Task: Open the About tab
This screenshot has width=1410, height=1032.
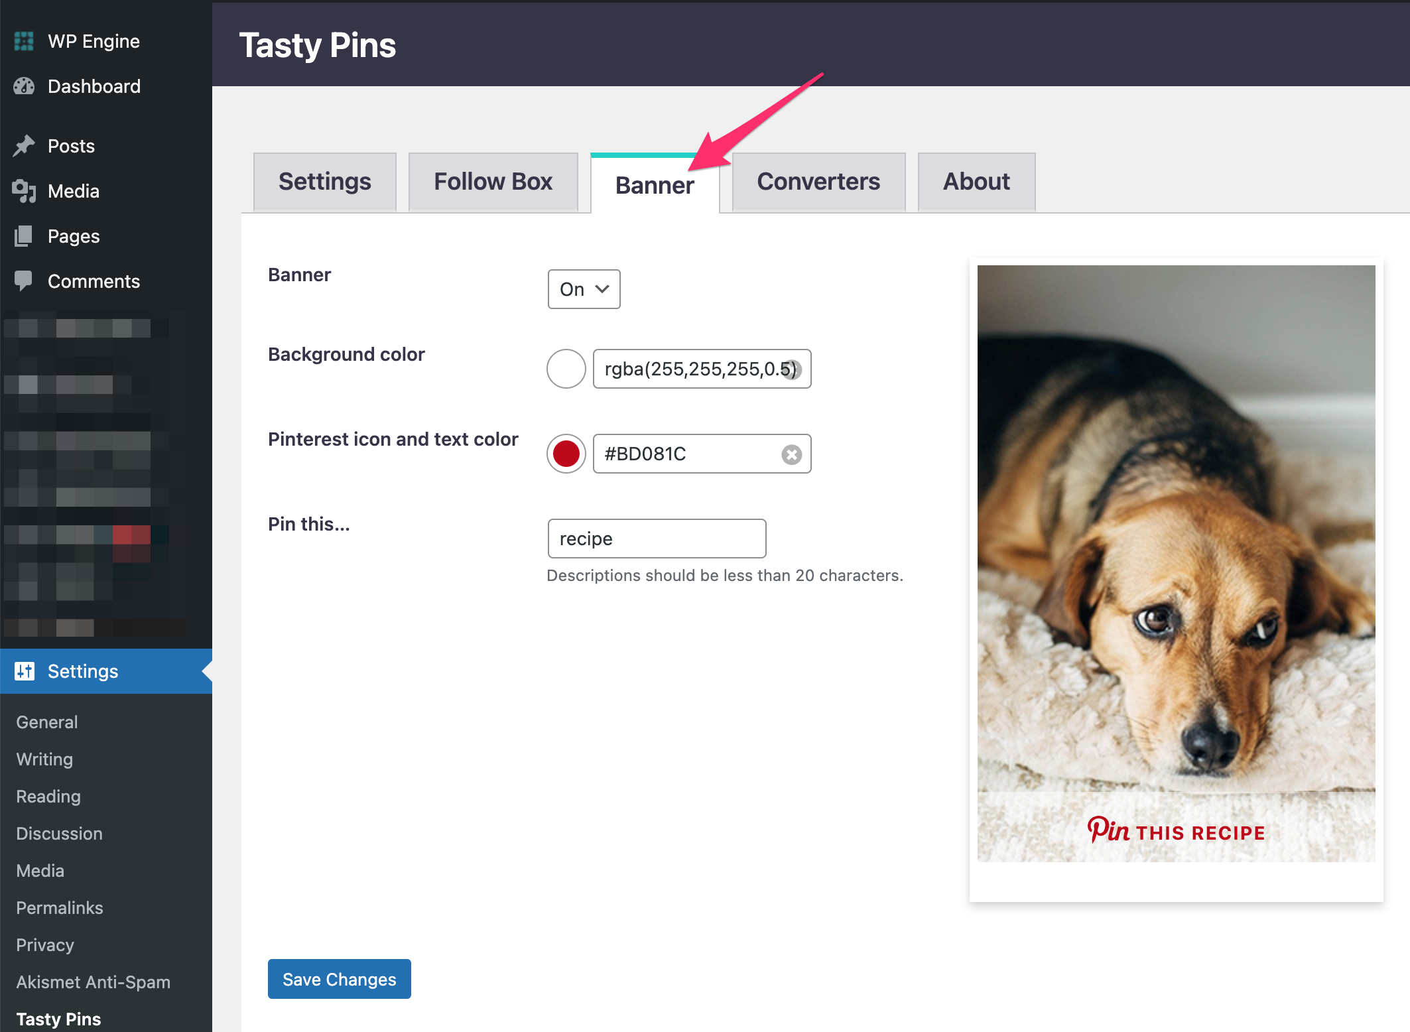Action: (x=976, y=182)
